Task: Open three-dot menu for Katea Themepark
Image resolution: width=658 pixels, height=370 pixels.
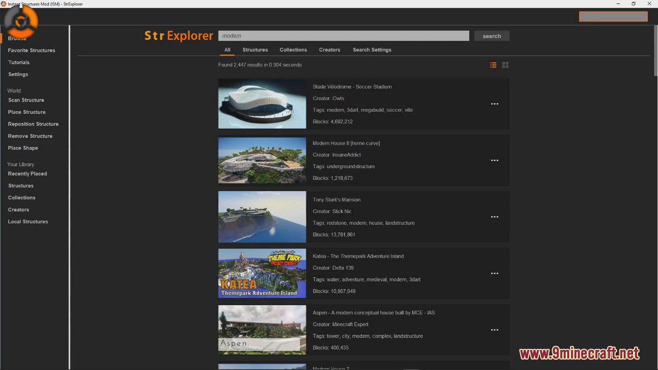Action: pyautogui.click(x=495, y=273)
